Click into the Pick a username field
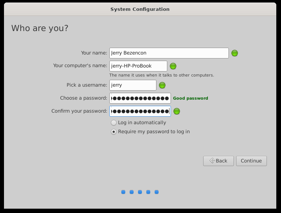Viewport: 281px width, 213px height. pyautogui.click(x=133, y=85)
